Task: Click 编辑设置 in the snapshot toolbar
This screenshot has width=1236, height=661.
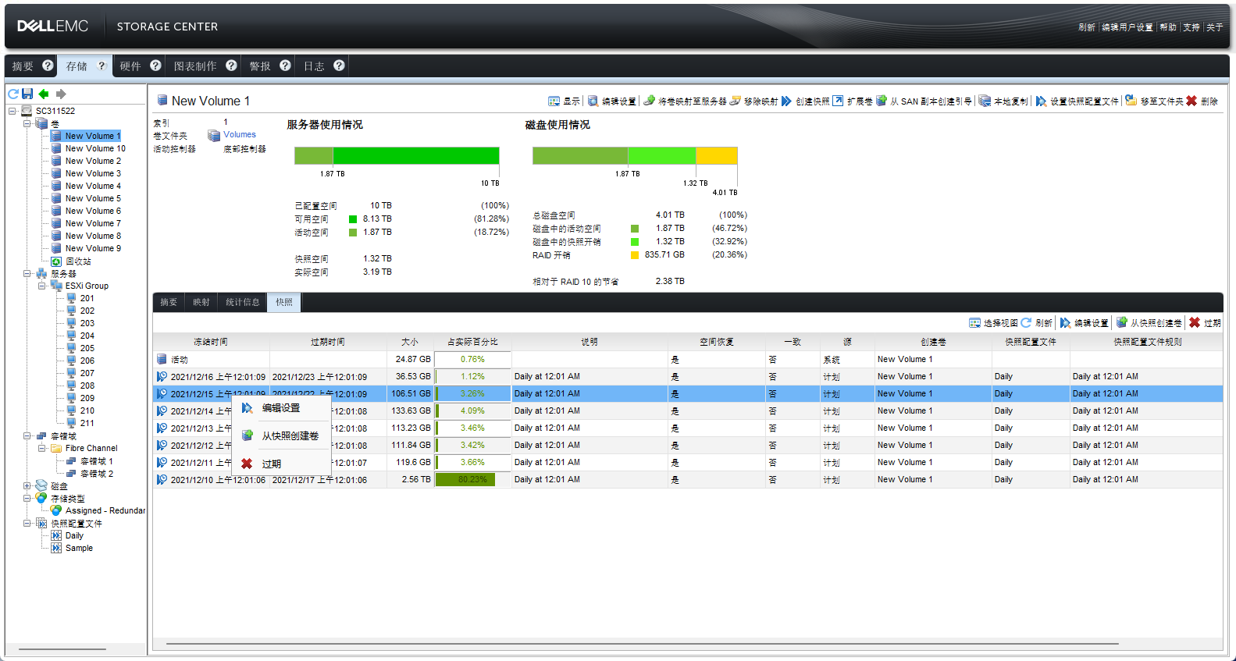Action: tap(1085, 323)
